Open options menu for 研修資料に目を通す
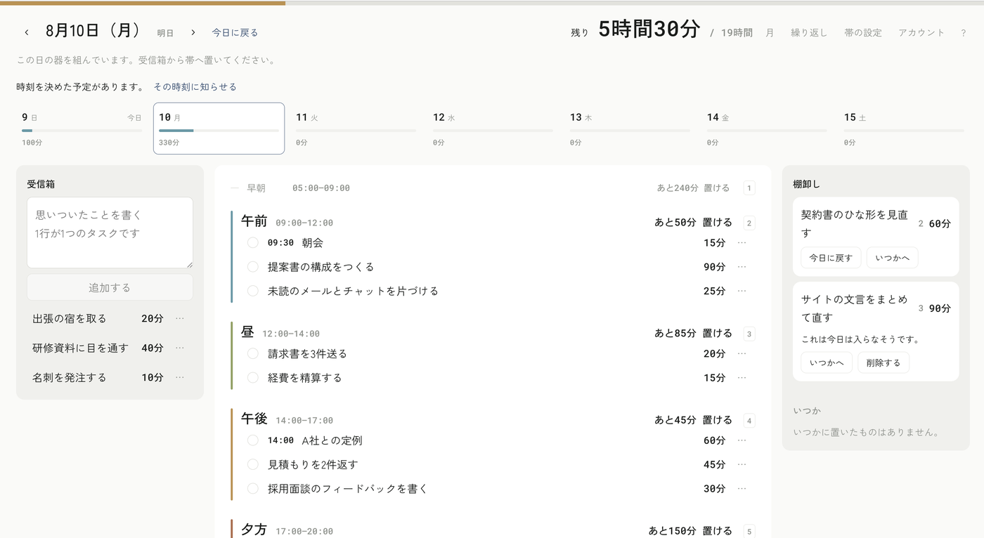Image resolution: width=984 pixels, height=538 pixels. 180,348
